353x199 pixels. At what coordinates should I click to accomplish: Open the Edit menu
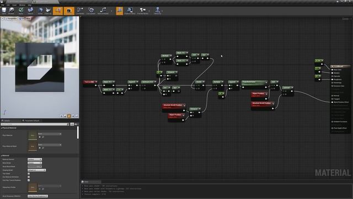(8, 5)
